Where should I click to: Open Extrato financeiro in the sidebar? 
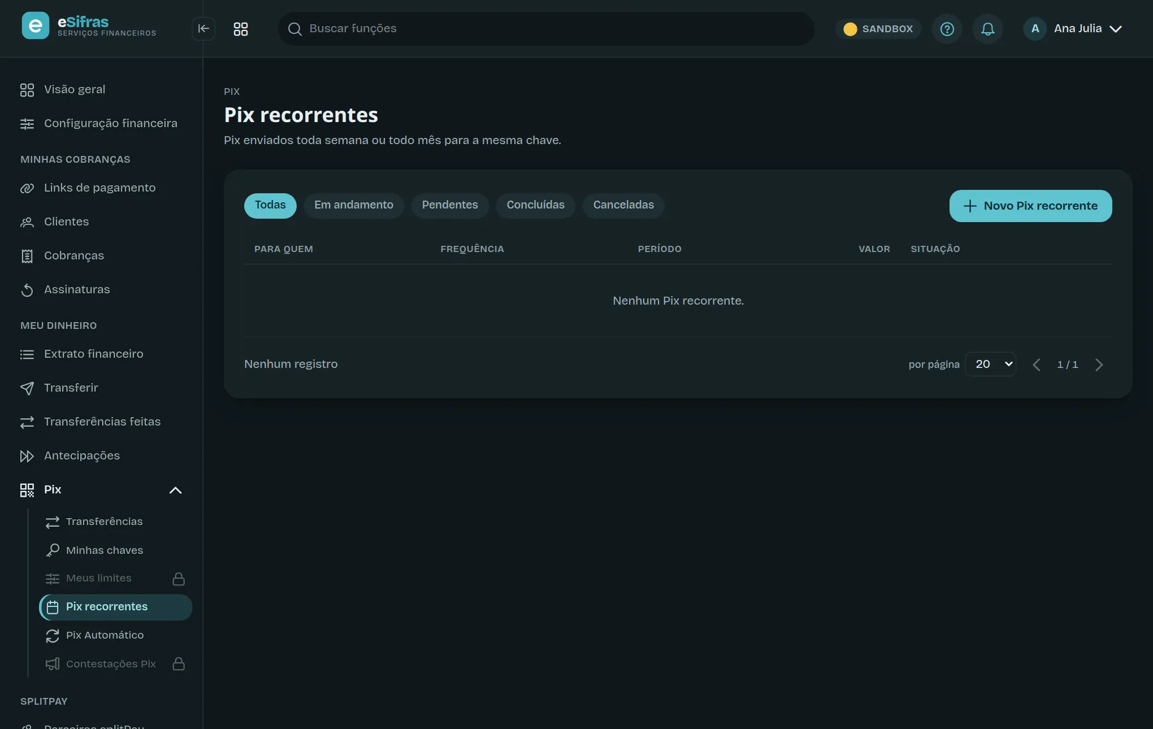pos(102,354)
